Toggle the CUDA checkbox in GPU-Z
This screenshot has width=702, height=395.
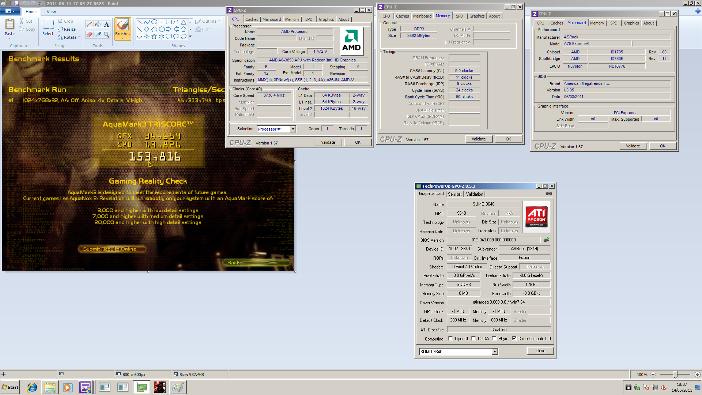(473, 339)
